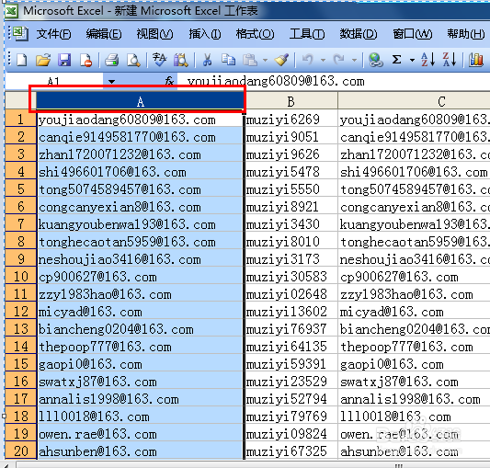This screenshot has height=468, width=490.
Task: Copy the selection with the Copy icon
Action: click(x=228, y=60)
